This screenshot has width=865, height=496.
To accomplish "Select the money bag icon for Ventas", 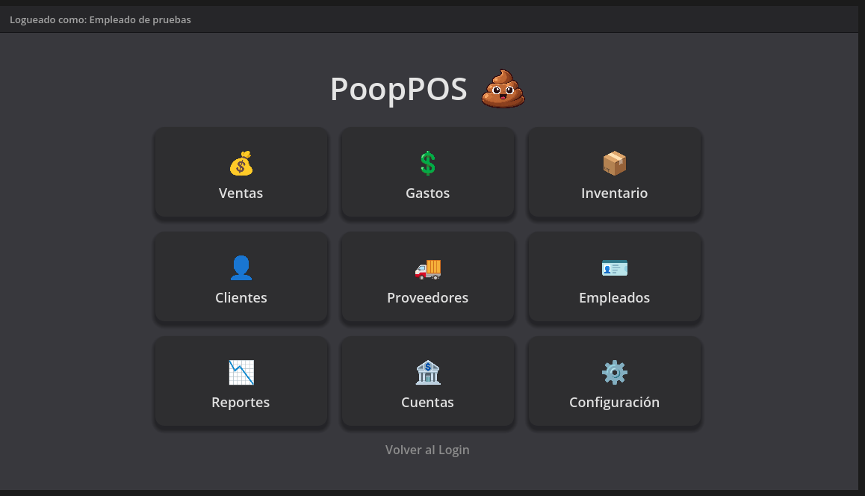I will (x=241, y=163).
